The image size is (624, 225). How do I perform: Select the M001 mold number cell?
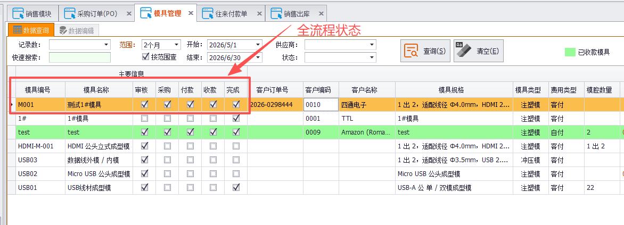coord(40,105)
